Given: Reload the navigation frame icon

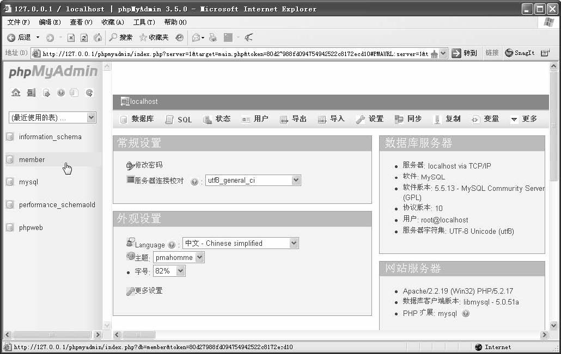Looking at the screenshot, I should [89, 93].
